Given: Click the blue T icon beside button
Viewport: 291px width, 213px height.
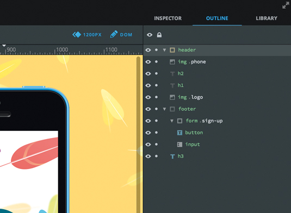Looking at the screenshot, I should click(x=179, y=133).
